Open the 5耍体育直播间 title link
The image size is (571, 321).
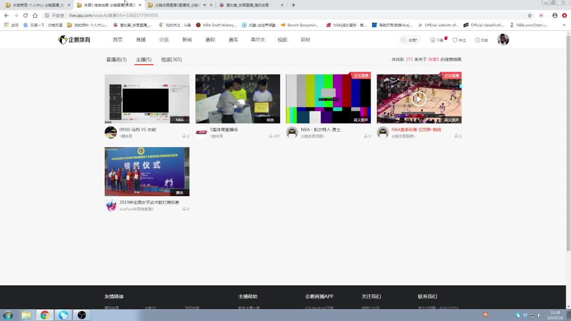[x=223, y=130]
